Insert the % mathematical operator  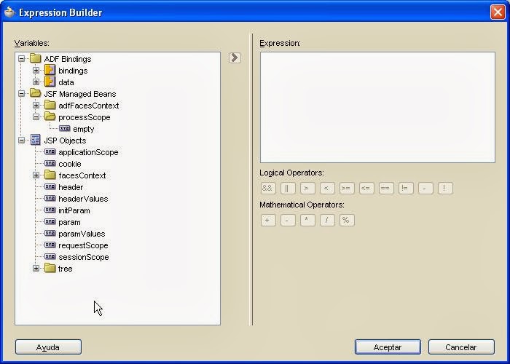coord(347,220)
